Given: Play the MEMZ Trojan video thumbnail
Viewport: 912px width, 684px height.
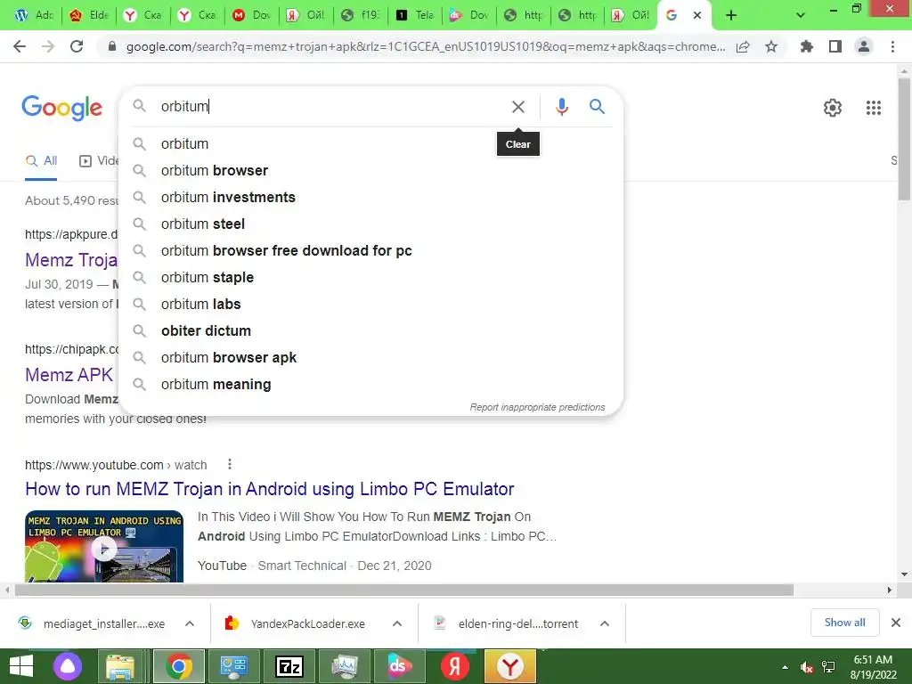Looking at the screenshot, I should [x=104, y=547].
